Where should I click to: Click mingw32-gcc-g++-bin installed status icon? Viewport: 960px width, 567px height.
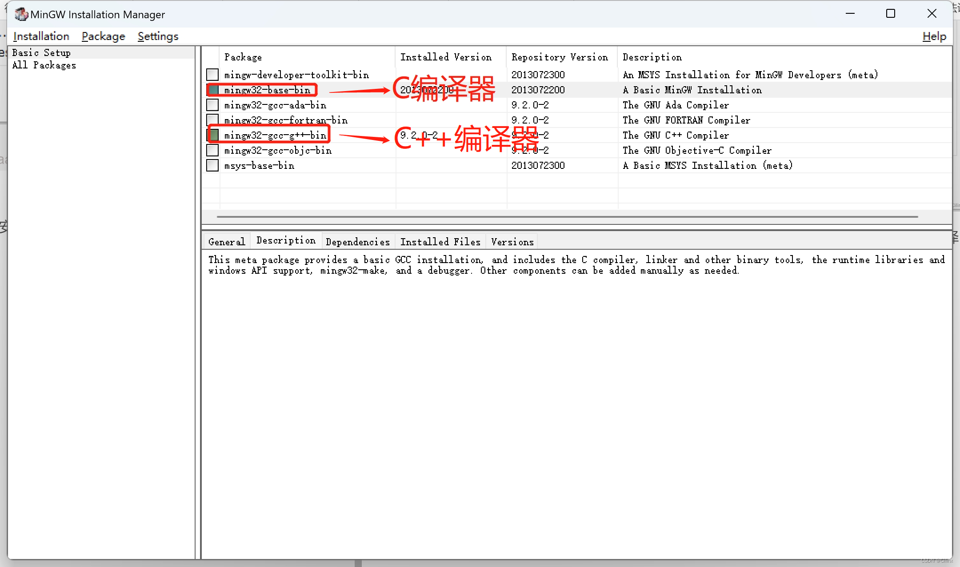(214, 135)
